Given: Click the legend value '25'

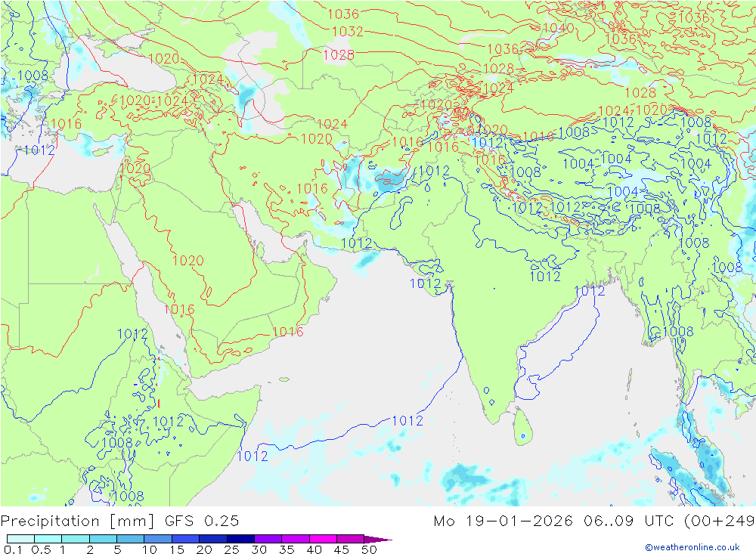Looking at the screenshot, I should click(x=231, y=549).
